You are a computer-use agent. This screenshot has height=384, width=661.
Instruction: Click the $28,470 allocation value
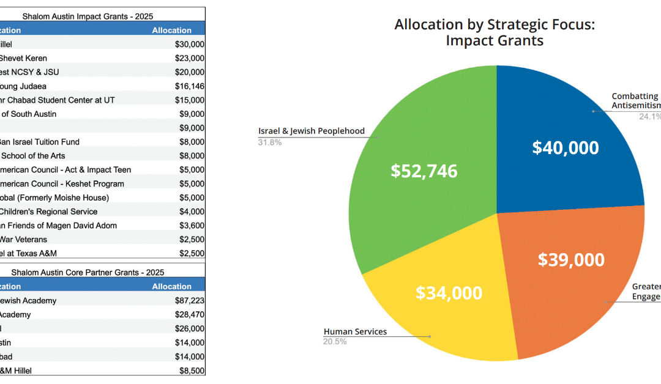click(x=190, y=314)
